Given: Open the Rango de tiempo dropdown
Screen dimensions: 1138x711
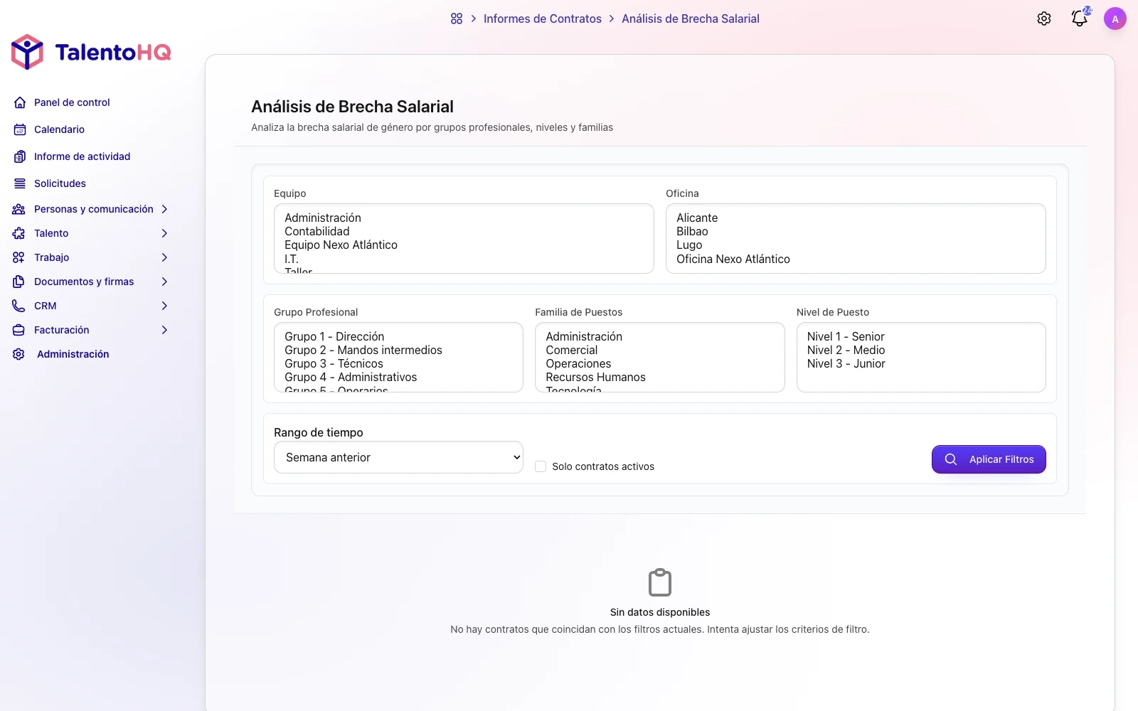Looking at the screenshot, I should tap(398, 457).
